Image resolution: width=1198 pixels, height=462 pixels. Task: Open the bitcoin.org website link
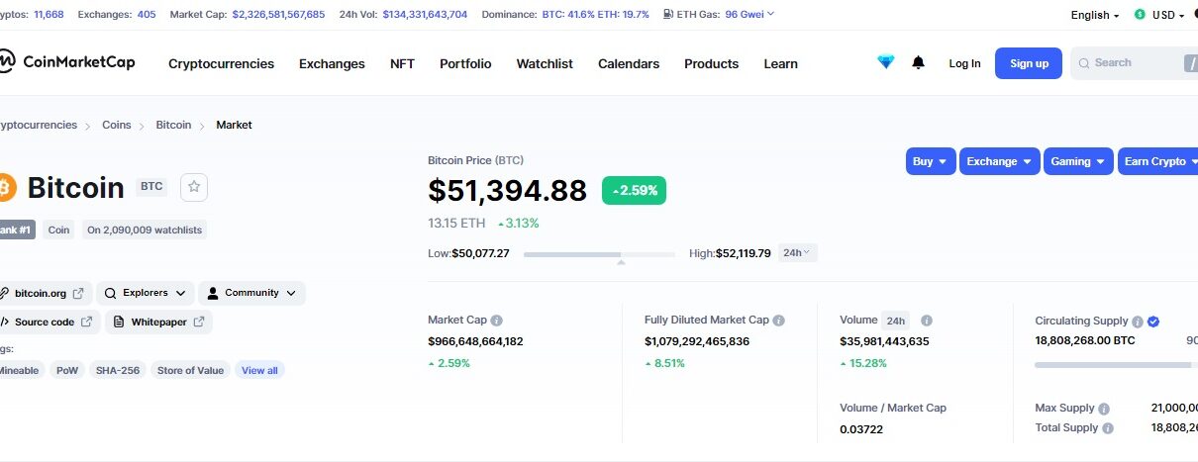pyautogui.click(x=44, y=293)
